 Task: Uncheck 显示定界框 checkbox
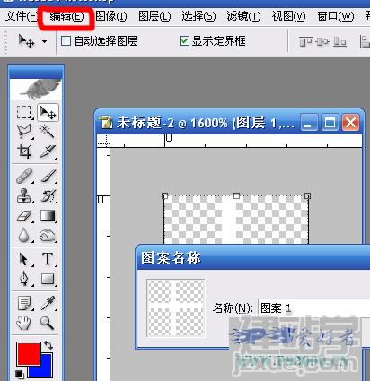184,40
